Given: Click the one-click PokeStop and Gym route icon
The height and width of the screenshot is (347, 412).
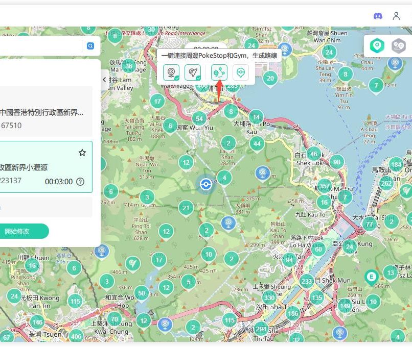Looking at the screenshot, I should pos(219,73).
